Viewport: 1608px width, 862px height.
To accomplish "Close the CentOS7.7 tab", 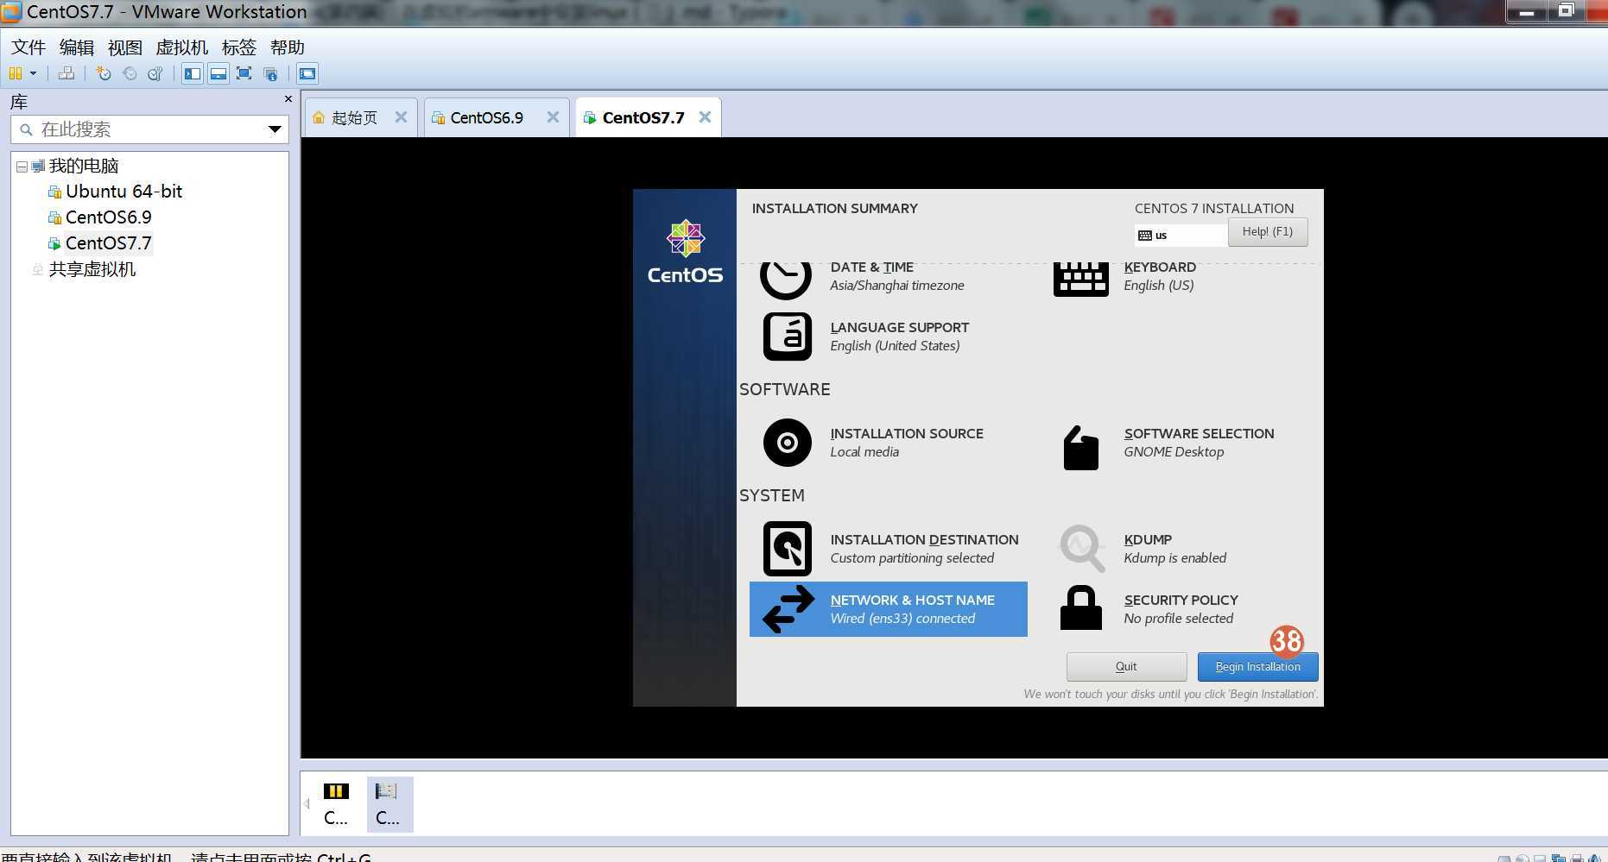I will (705, 117).
